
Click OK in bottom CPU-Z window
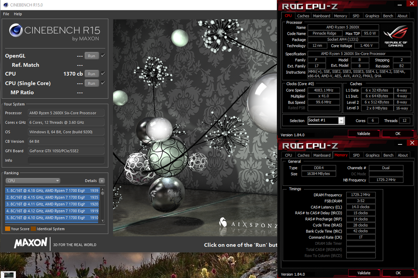(x=398, y=273)
